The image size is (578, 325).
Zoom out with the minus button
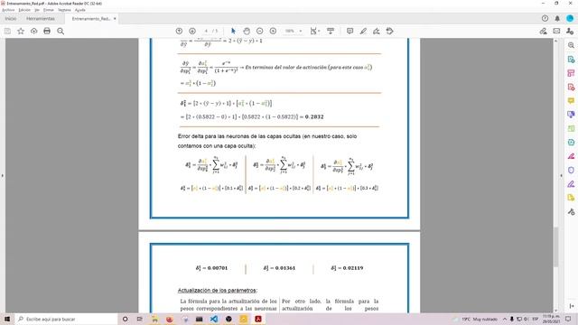(259, 31)
